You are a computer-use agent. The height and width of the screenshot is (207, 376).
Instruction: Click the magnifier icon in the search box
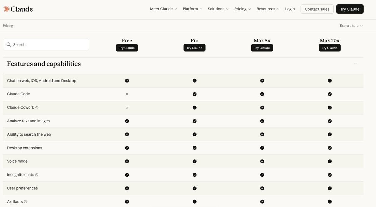click(9, 45)
